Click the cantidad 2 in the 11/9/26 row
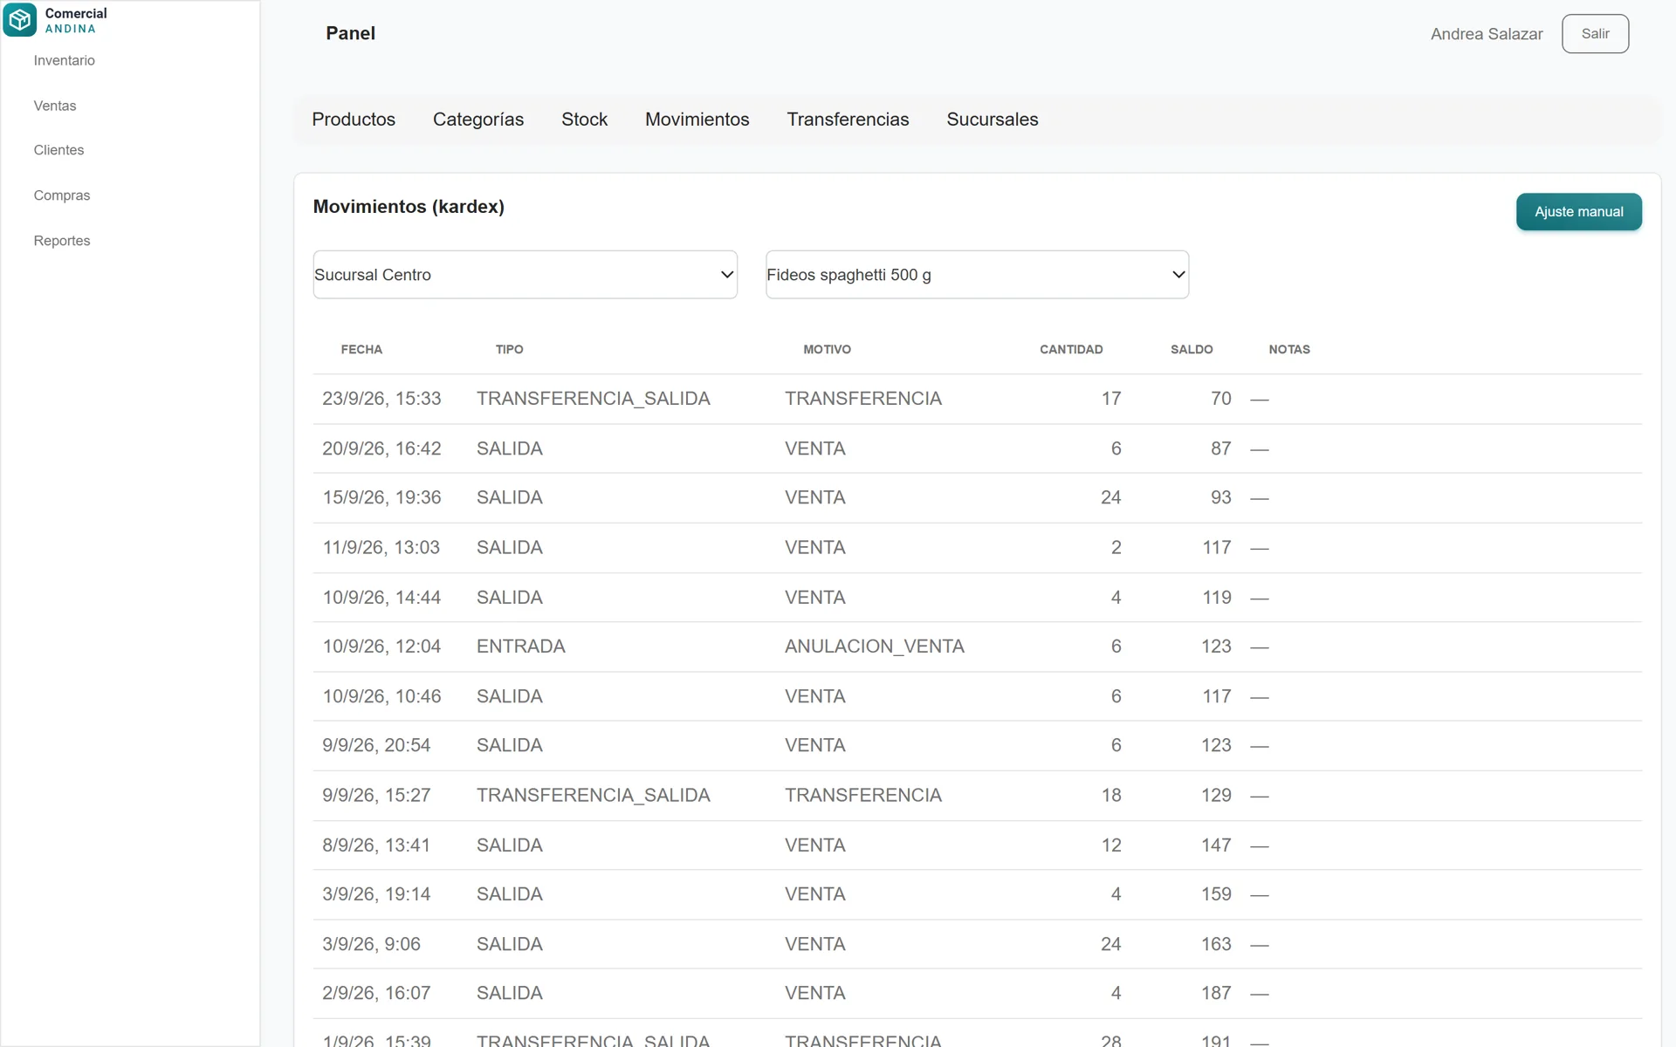This screenshot has width=1676, height=1047. (x=1116, y=547)
